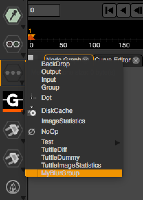Click the pane layout button left of Node Graph
The image size is (143, 200).
coord(30,58)
